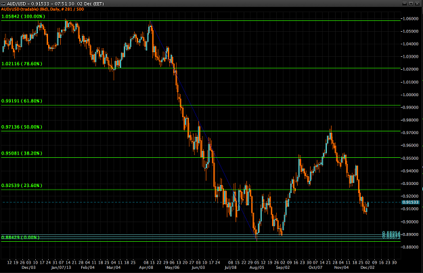This screenshot has height=273, width=423.
Task: Click the 1.00000 price axis label
Action: pos(410,95)
